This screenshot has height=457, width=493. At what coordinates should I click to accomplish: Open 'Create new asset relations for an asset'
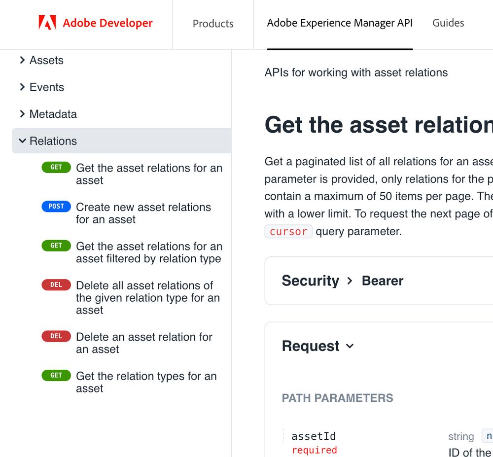click(x=143, y=213)
